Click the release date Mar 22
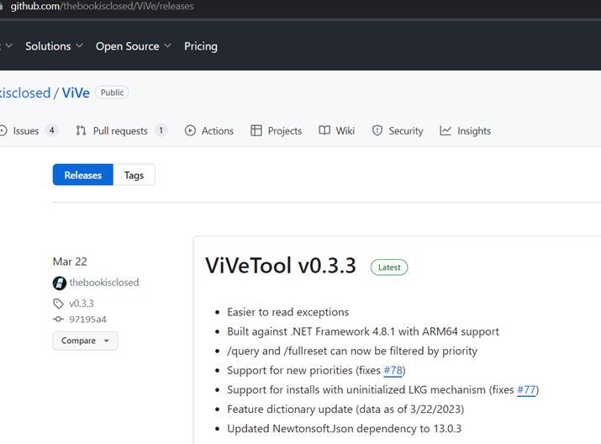The image size is (601, 444). [70, 262]
